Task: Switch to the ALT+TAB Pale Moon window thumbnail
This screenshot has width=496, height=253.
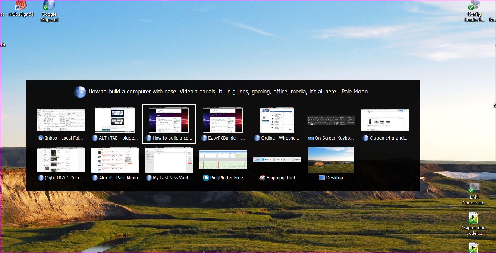Action: click(115, 120)
